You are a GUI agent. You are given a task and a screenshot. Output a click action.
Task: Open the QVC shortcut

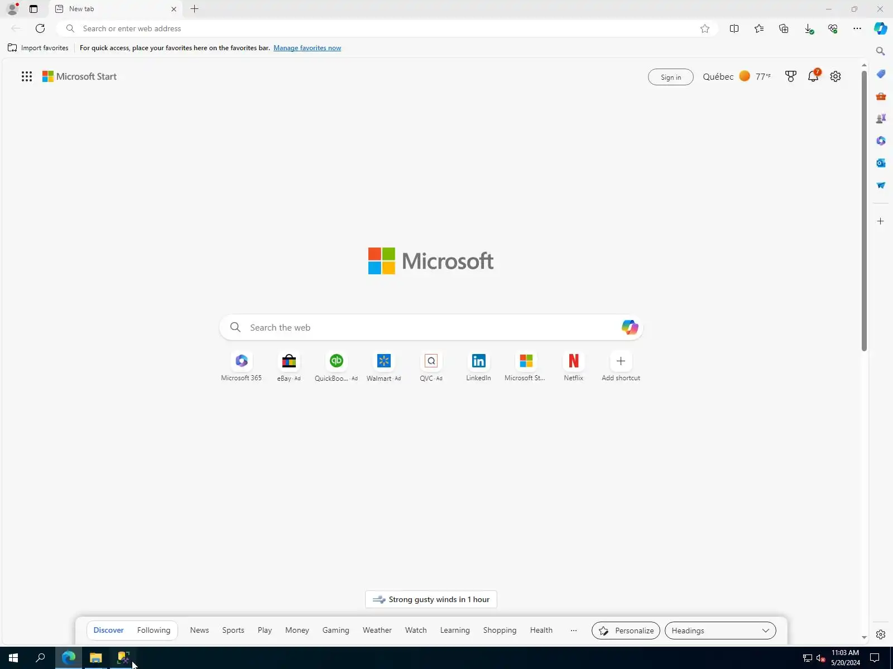point(431,367)
